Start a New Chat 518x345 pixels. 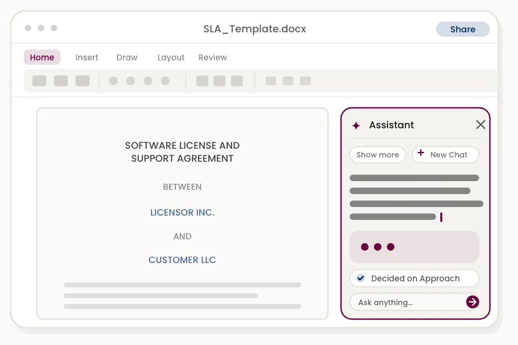coord(445,155)
